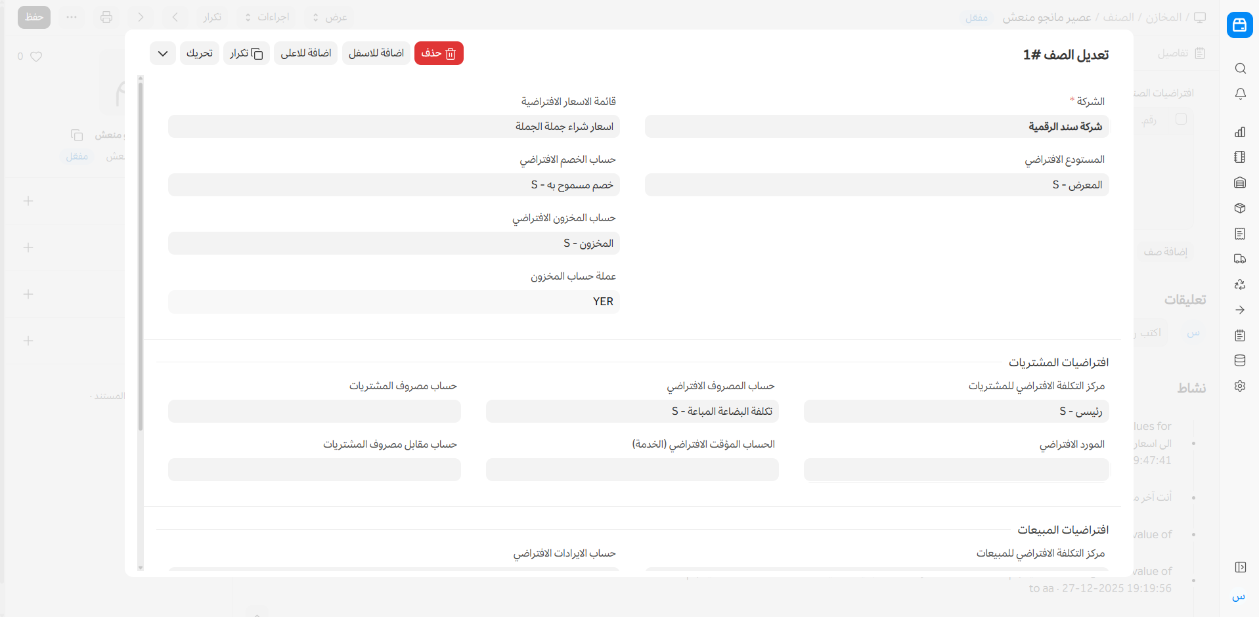Click the modal vertical scrollbar
Image resolution: width=1259 pixels, height=617 pixels.
click(x=141, y=263)
